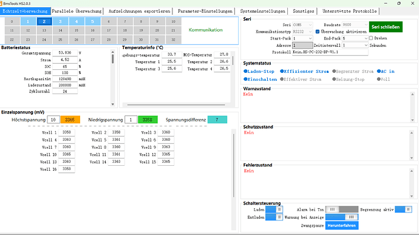
Task: Expand the End-Pack dropdown
Action: 355,38
